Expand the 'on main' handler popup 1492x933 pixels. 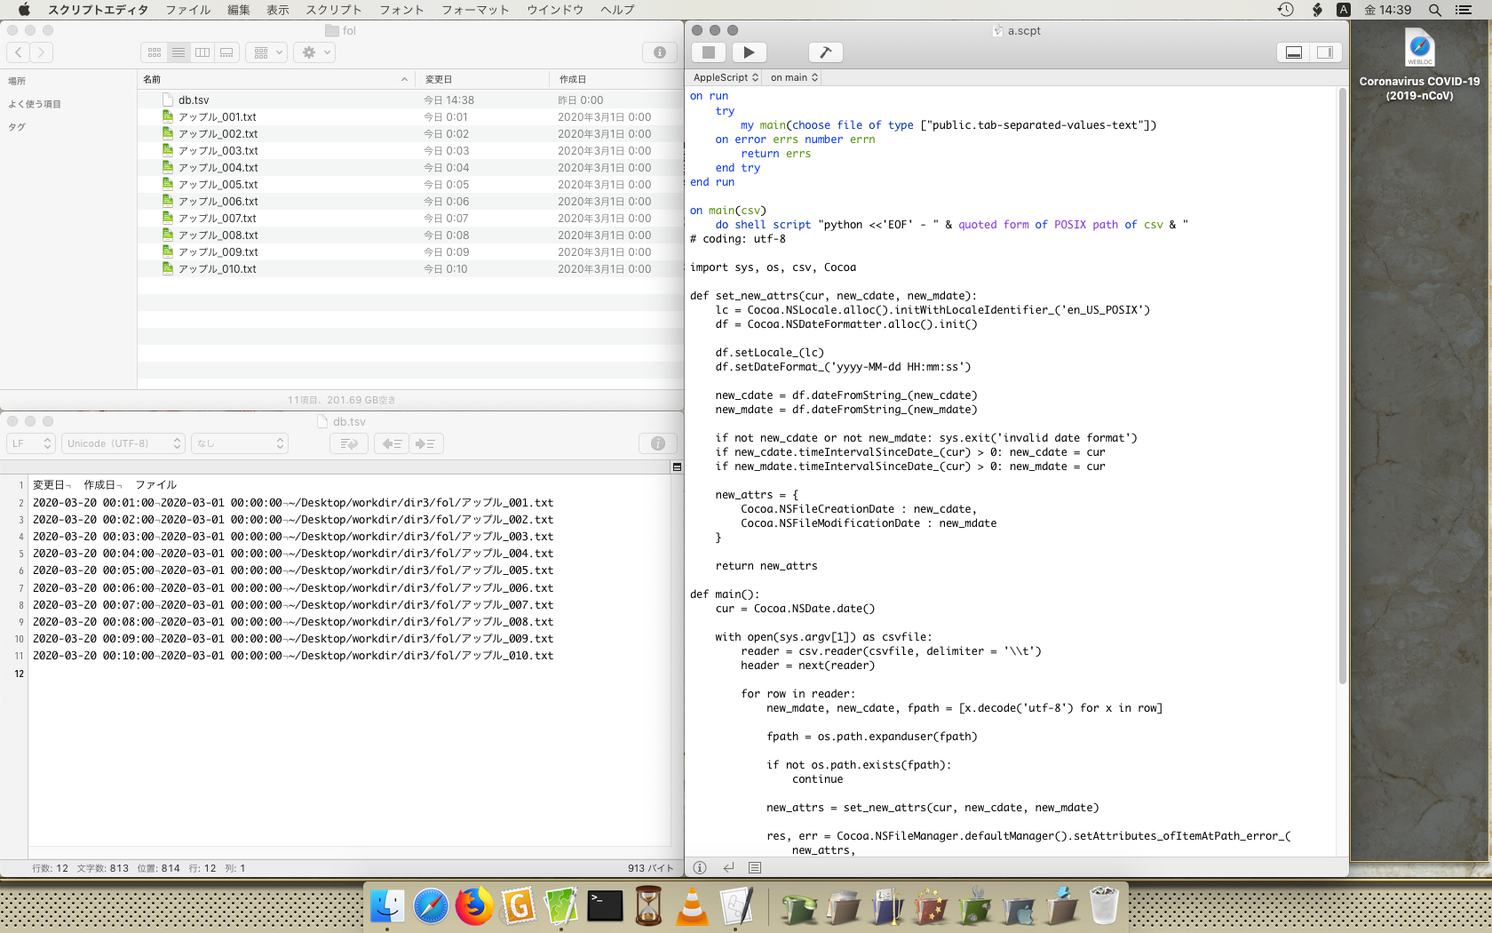pyautogui.click(x=793, y=77)
